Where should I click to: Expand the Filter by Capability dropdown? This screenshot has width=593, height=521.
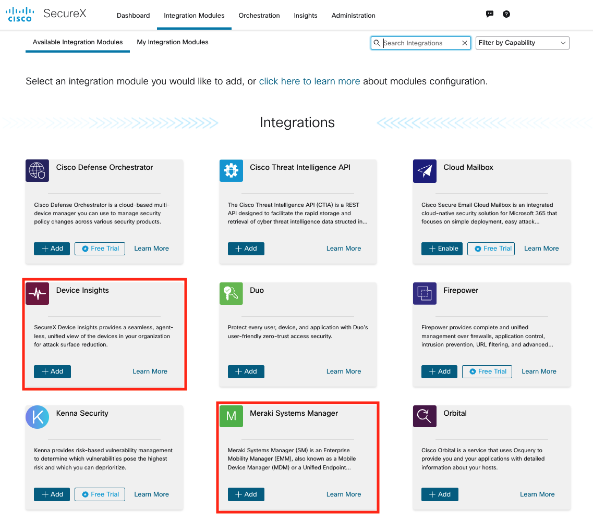pyautogui.click(x=522, y=43)
